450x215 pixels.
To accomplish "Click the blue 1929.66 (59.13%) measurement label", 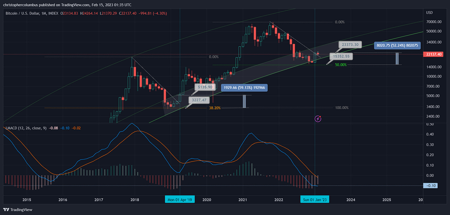I will coord(244,88).
